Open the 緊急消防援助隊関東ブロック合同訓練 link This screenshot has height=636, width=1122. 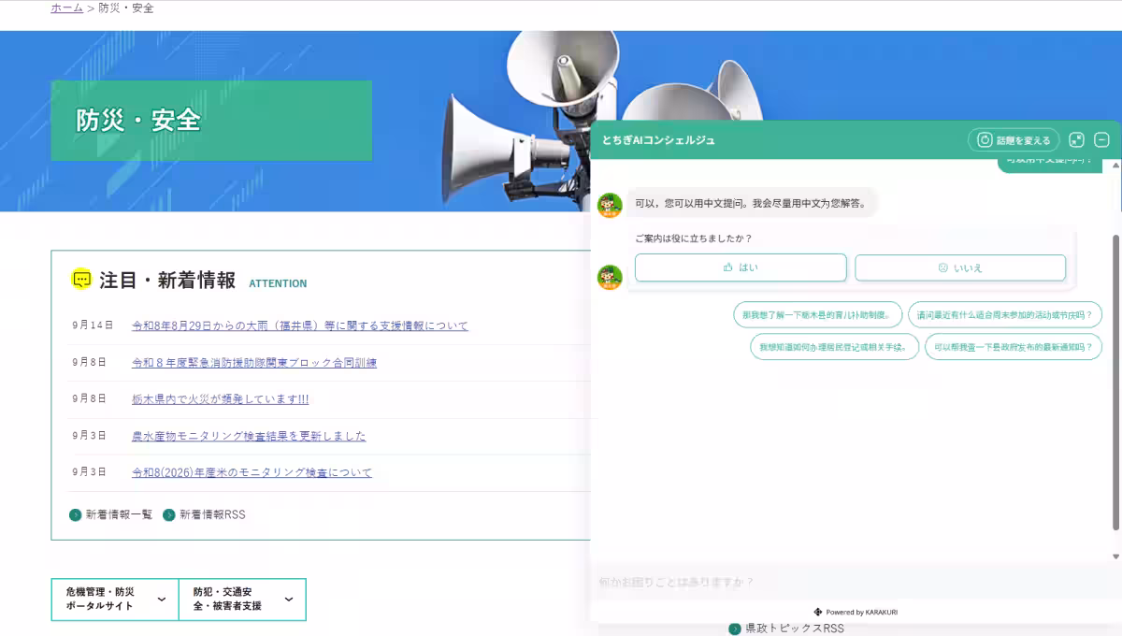[x=254, y=362]
